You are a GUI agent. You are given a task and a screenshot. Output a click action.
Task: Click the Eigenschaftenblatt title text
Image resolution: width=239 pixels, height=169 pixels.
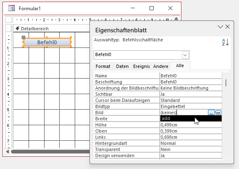pyautogui.click(x=121, y=30)
